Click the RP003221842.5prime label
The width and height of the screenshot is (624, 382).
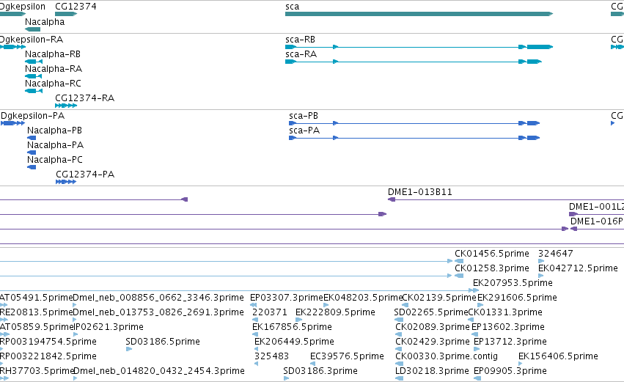click(48, 357)
